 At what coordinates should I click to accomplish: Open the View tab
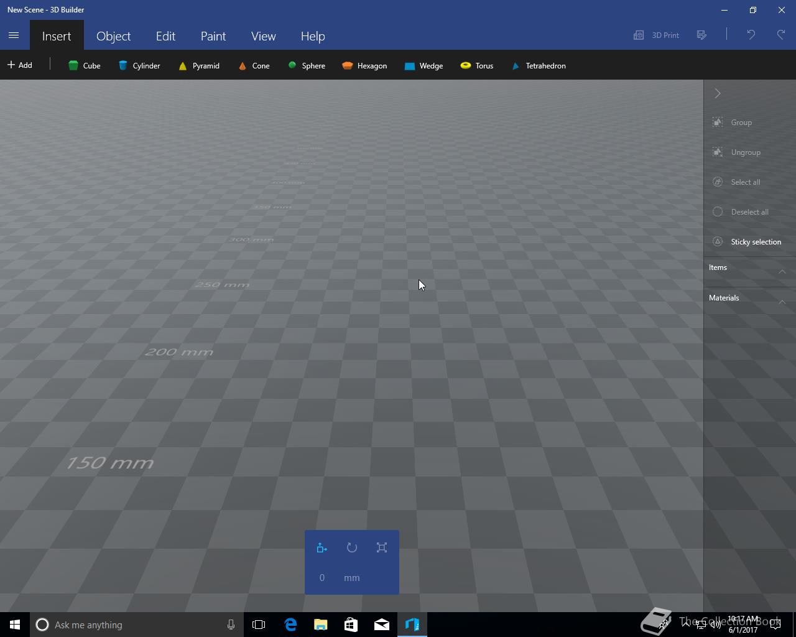pyautogui.click(x=264, y=36)
